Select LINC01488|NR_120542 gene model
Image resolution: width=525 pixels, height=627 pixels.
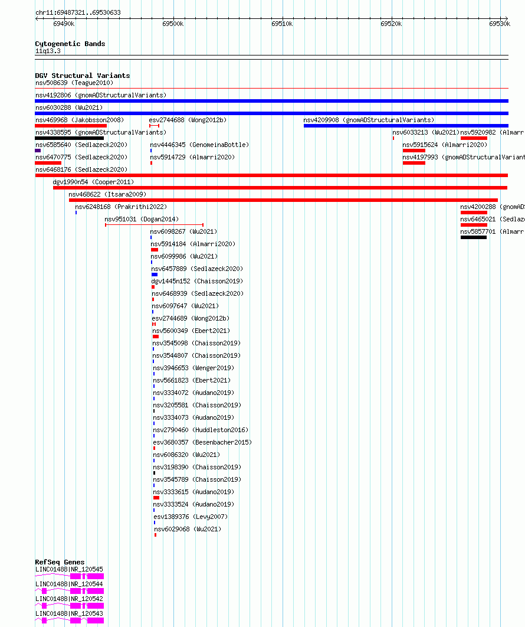point(70,606)
